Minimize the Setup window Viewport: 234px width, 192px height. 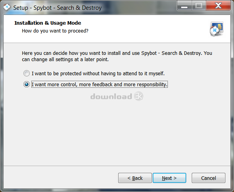[184, 6]
